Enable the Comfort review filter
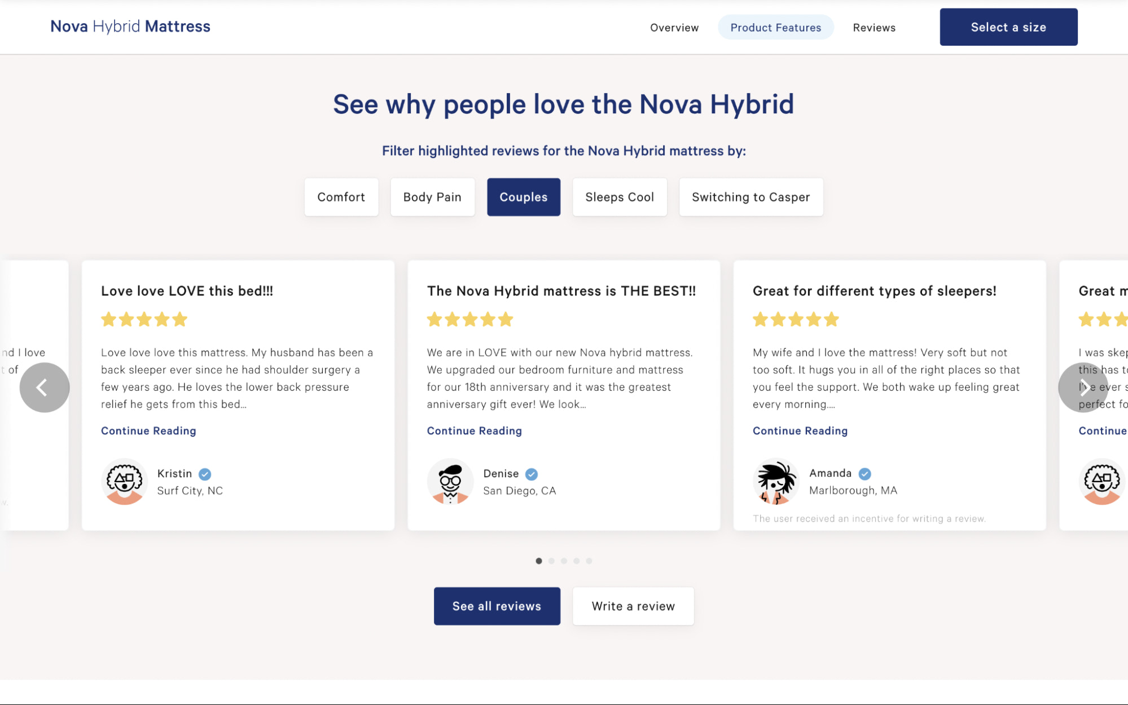This screenshot has width=1128, height=705. (341, 197)
